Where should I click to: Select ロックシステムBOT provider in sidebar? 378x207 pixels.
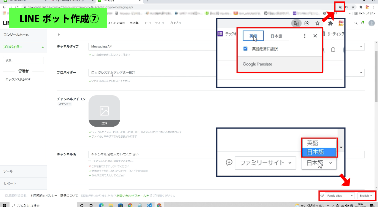point(18,79)
